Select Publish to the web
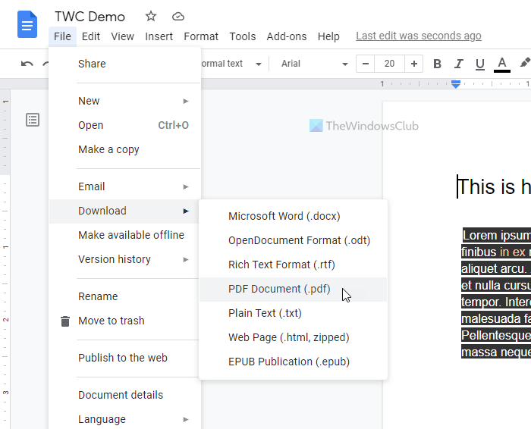The image size is (531, 429). pos(124,358)
